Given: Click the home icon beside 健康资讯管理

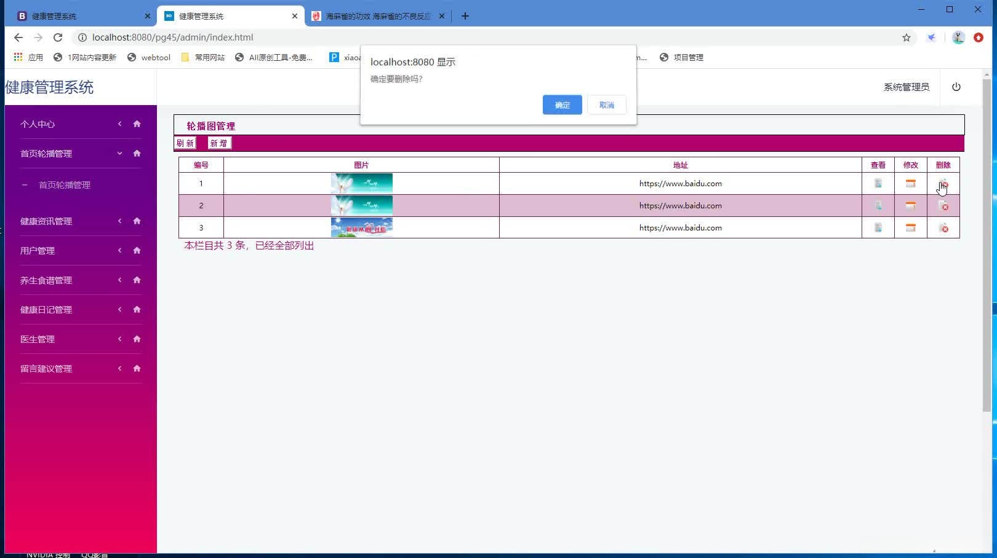Looking at the screenshot, I should tap(137, 221).
